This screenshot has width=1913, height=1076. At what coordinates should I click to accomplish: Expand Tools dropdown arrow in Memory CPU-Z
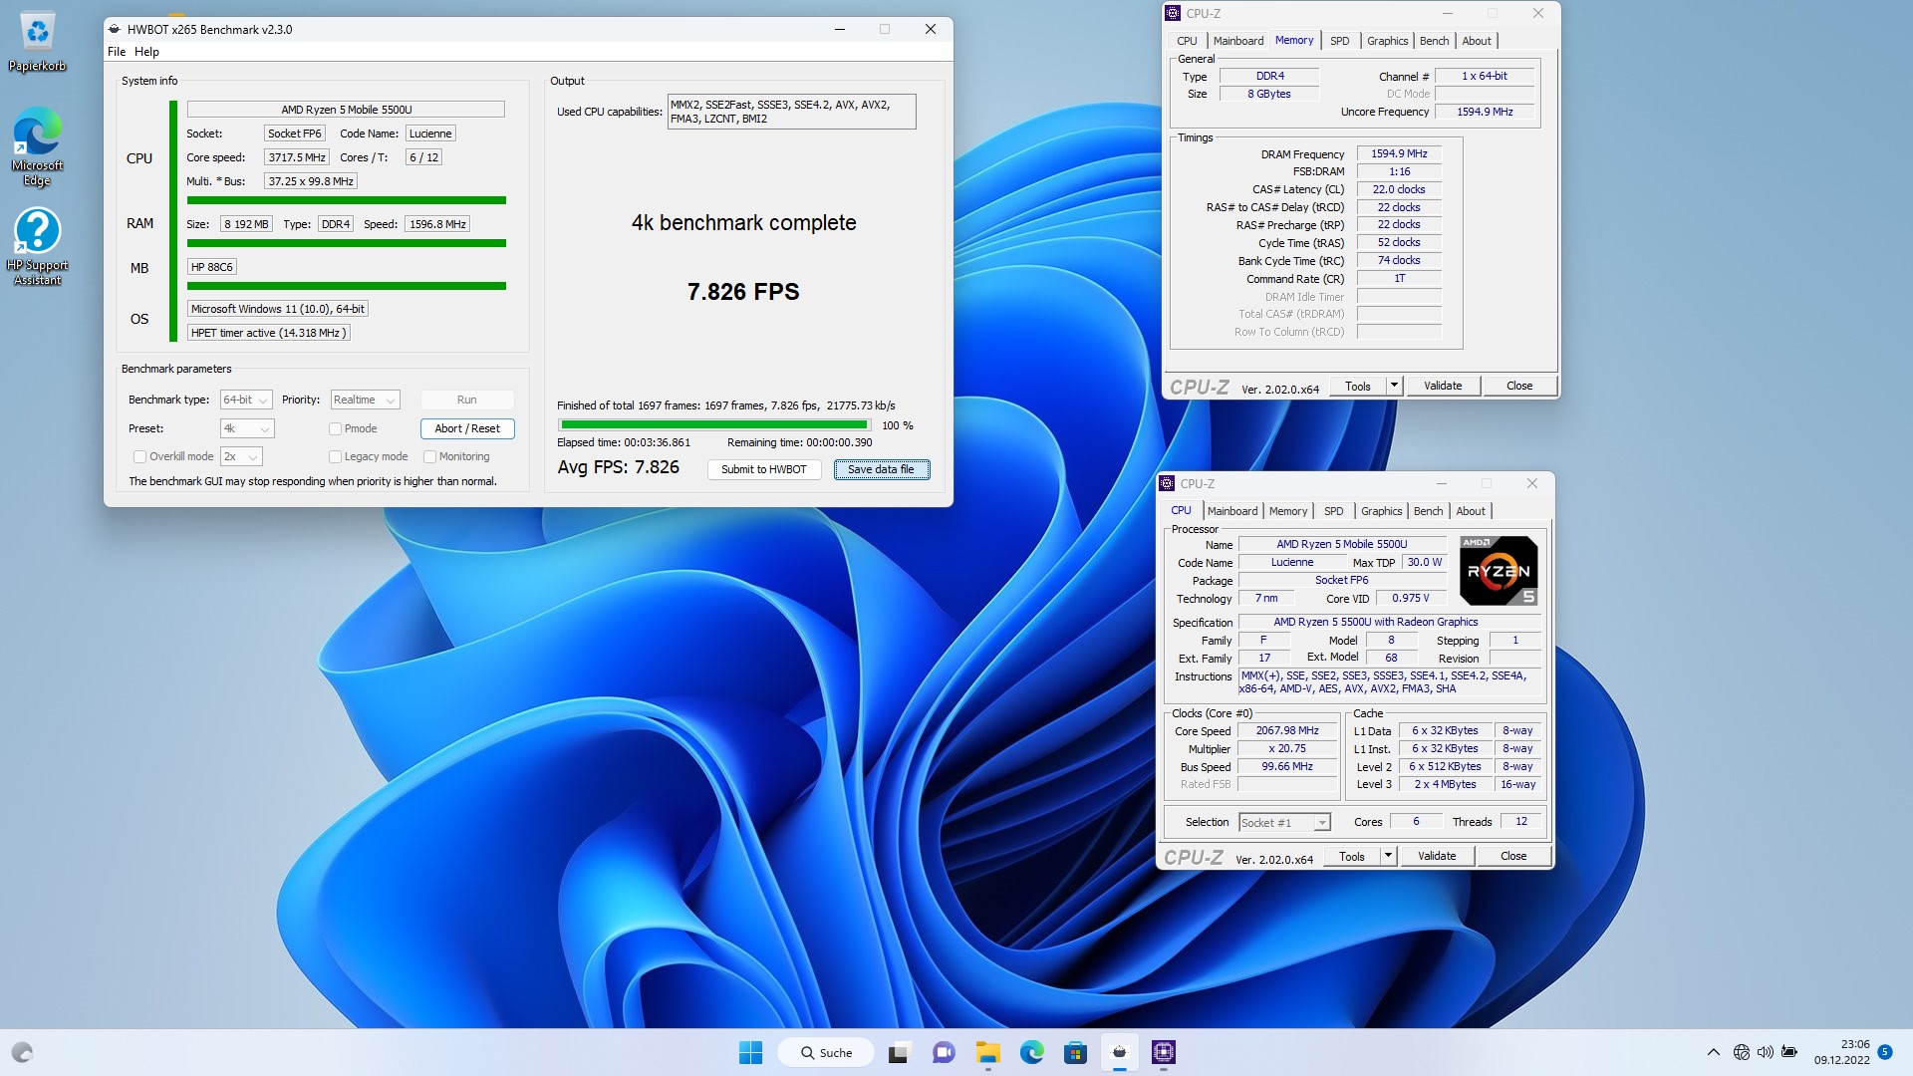click(1394, 386)
